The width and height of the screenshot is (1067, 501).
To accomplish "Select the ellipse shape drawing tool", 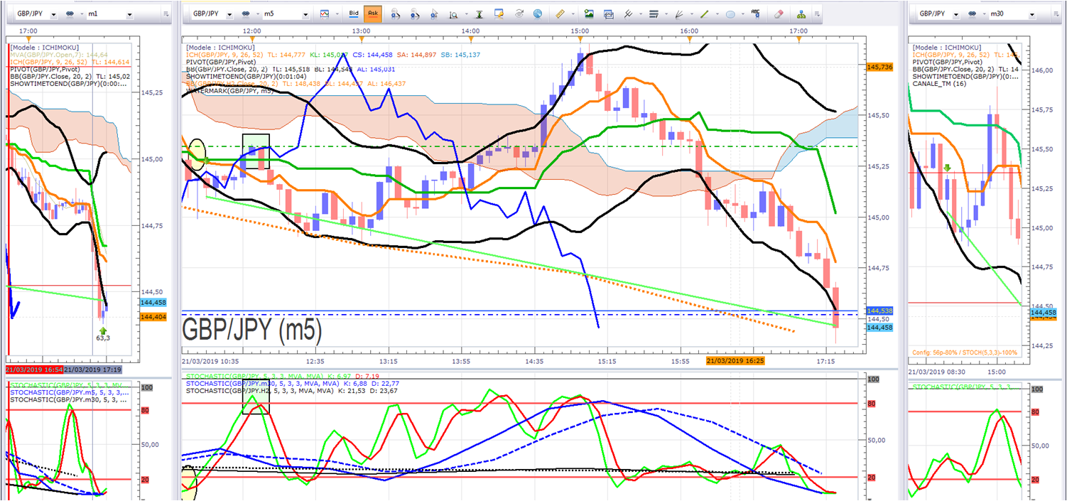I will 730,14.
